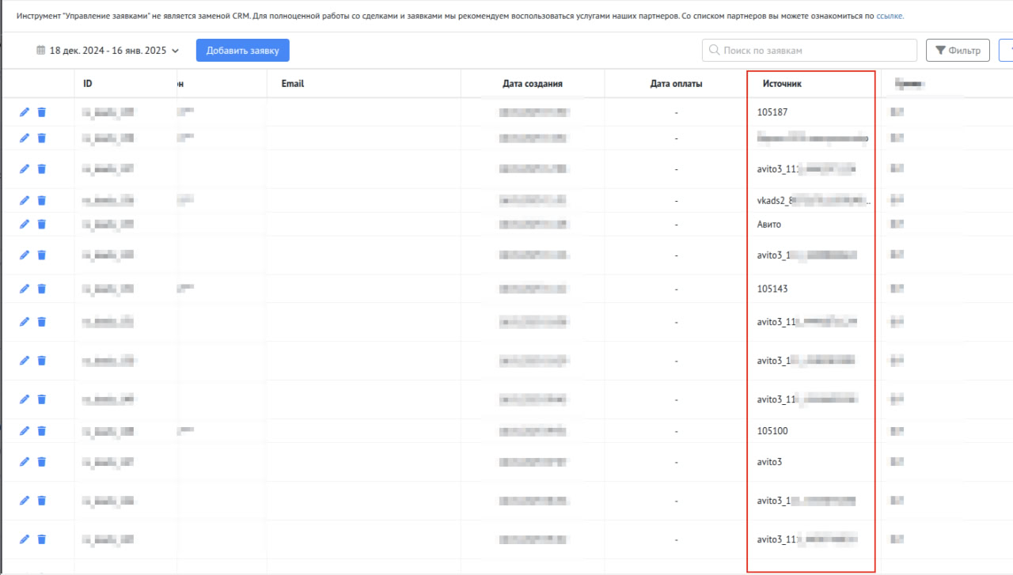
Task: Open the Фильтр options
Action: pos(958,51)
